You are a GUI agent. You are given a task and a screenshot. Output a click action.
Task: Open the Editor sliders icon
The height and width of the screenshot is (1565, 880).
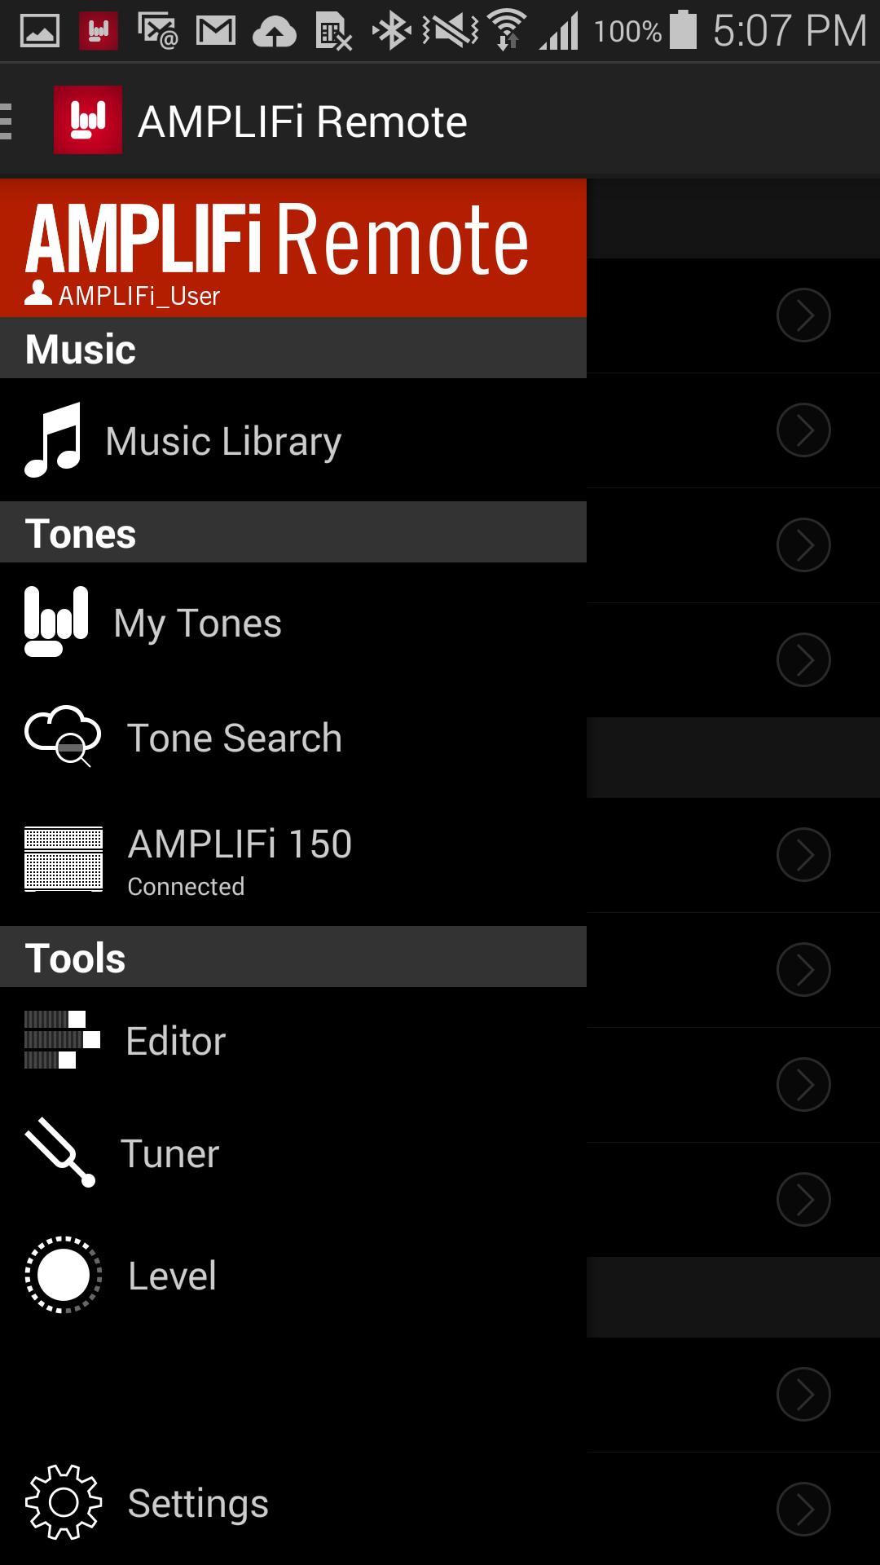click(62, 1039)
